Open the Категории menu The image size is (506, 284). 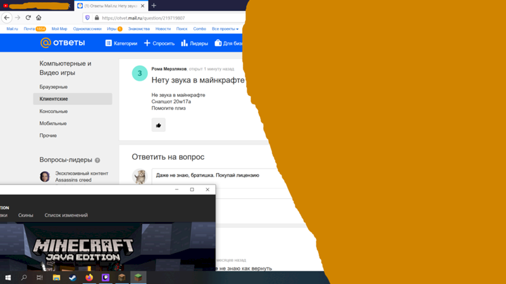point(121,44)
